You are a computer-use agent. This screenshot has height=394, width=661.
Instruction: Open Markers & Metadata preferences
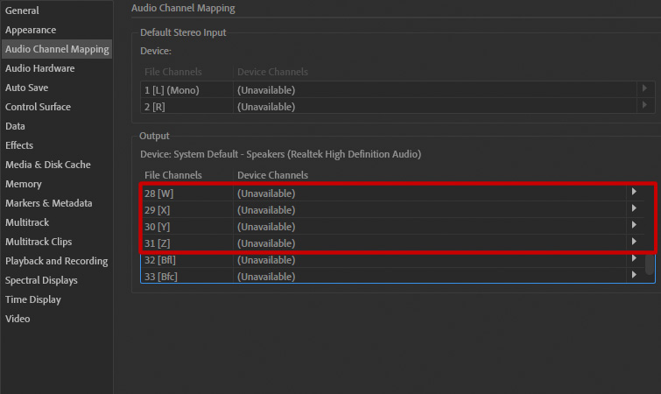coord(49,203)
